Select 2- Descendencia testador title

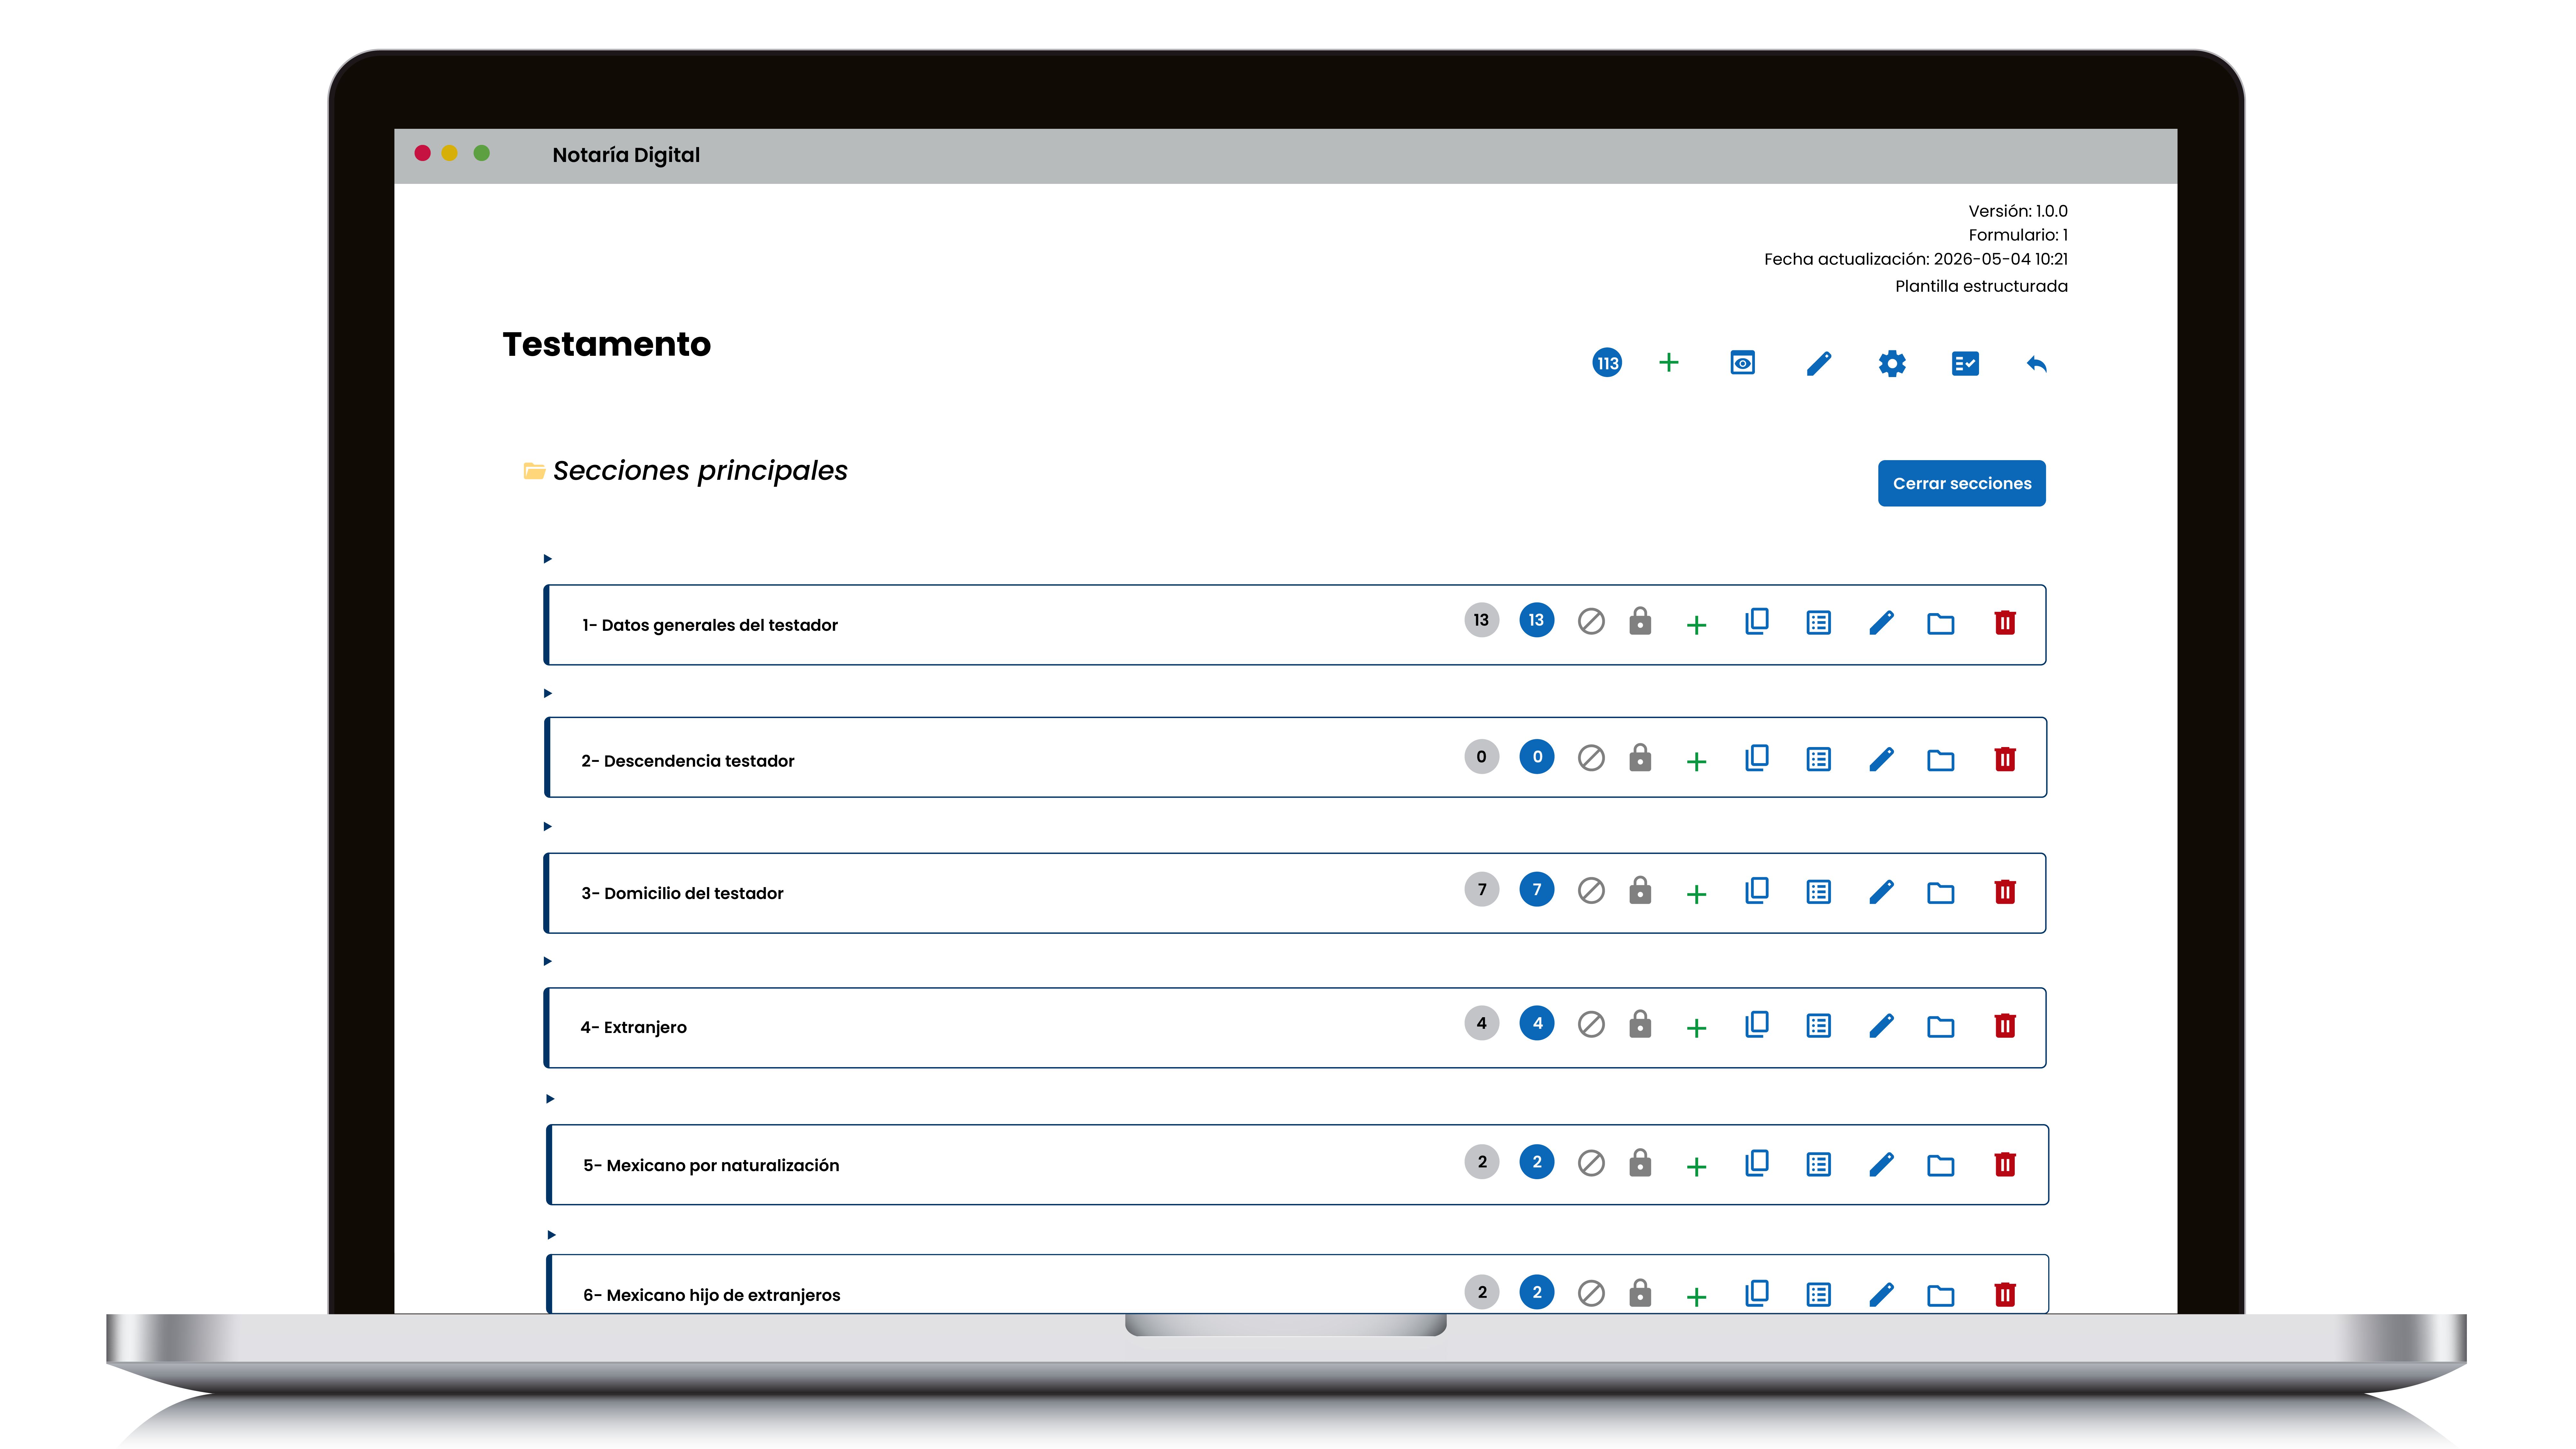[x=688, y=761]
